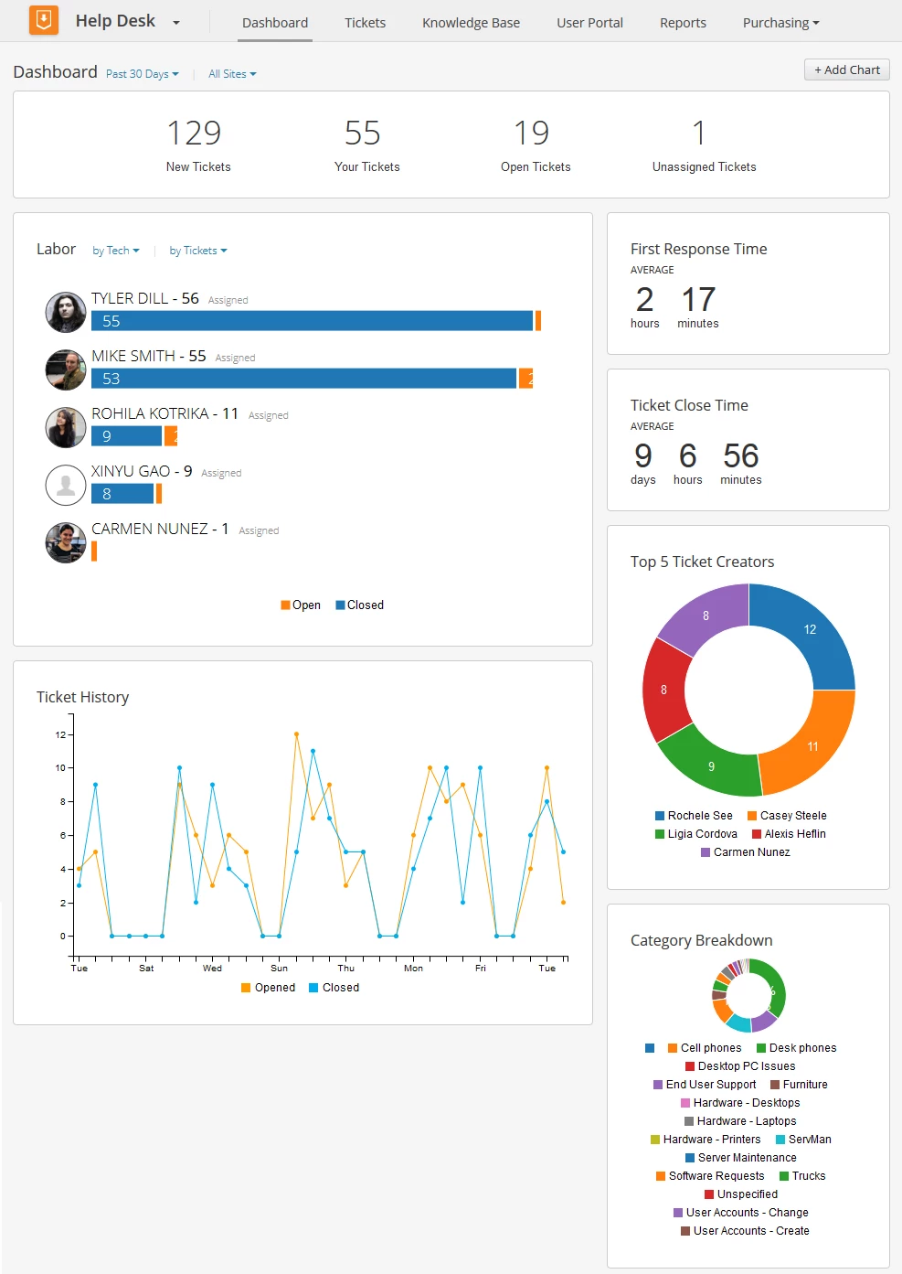Toggle Hardware - Desktops legend entry
Screen dimensions: 902x1274
740,1103
